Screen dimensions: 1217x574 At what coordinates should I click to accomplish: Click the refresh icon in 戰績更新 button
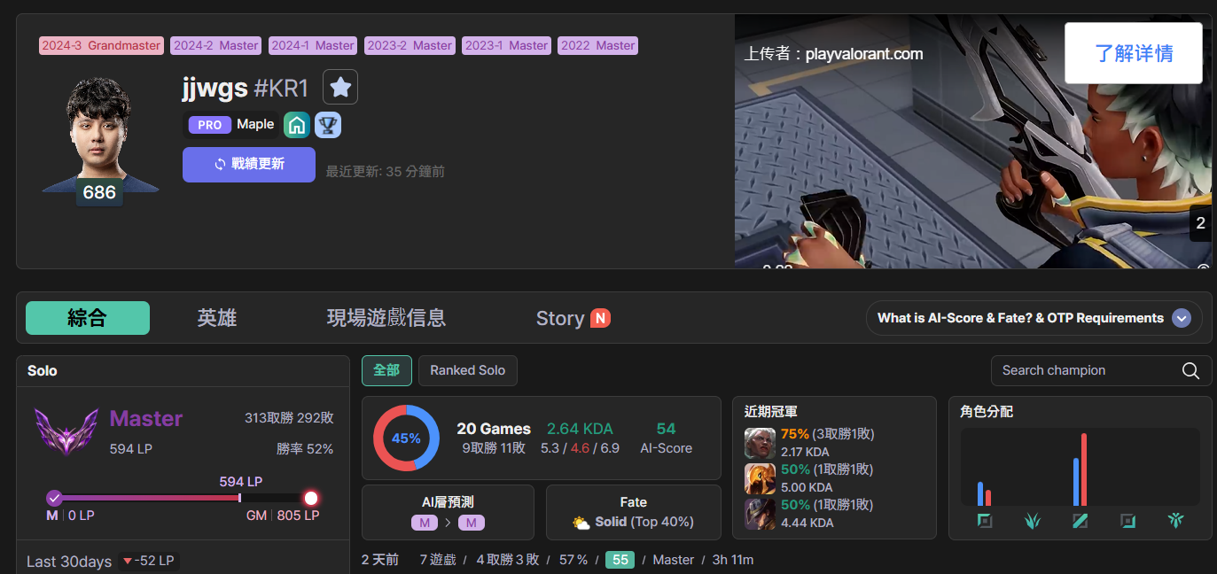point(220,165)
